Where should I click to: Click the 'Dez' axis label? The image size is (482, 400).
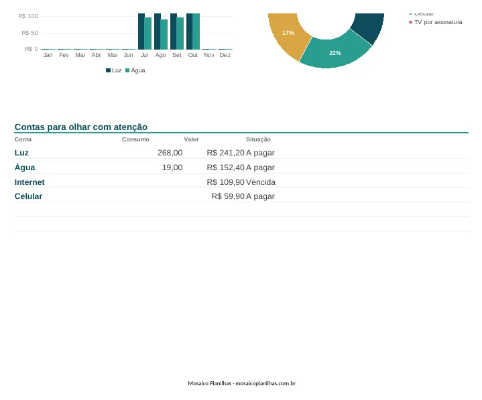(225, 55)
